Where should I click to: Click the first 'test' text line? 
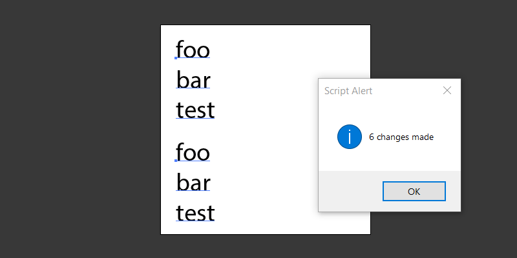[x=195, y=110]
